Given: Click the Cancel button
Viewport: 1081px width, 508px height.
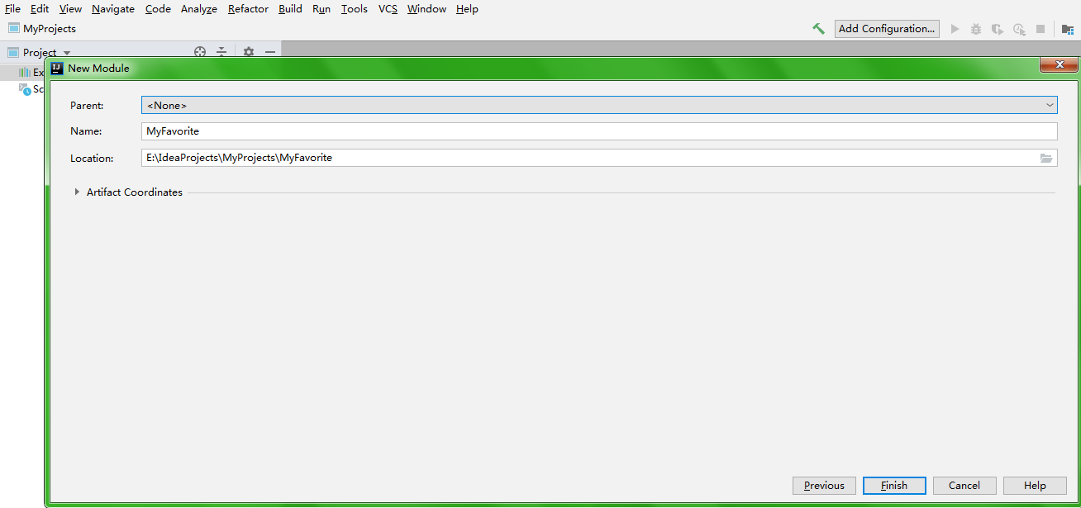Looking at the screenshot, I should click(x=964, y=486).
